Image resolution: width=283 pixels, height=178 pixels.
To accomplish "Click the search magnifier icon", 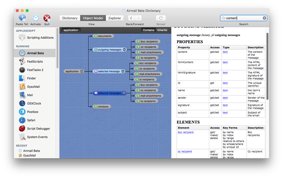I will pos(224,18).
